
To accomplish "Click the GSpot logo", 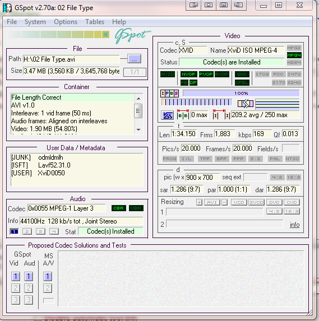I will [x=132, y=36].
